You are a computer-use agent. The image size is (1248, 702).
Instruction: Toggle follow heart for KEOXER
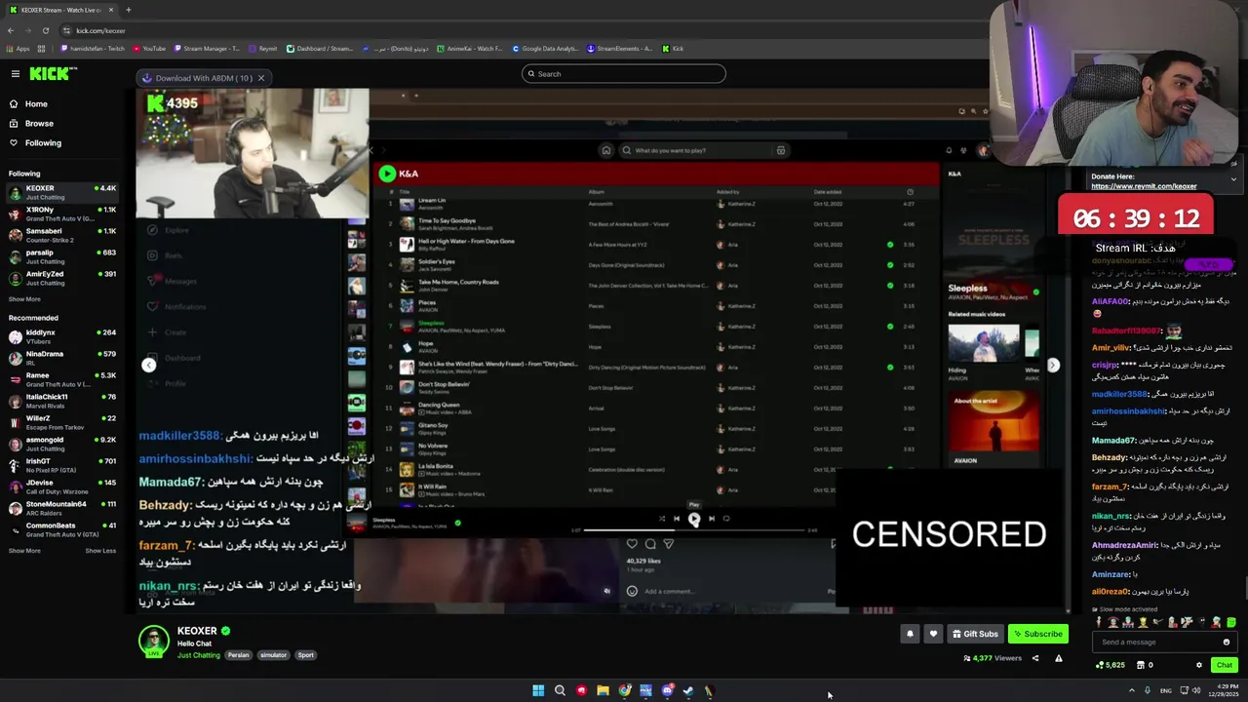pos(933,634)
